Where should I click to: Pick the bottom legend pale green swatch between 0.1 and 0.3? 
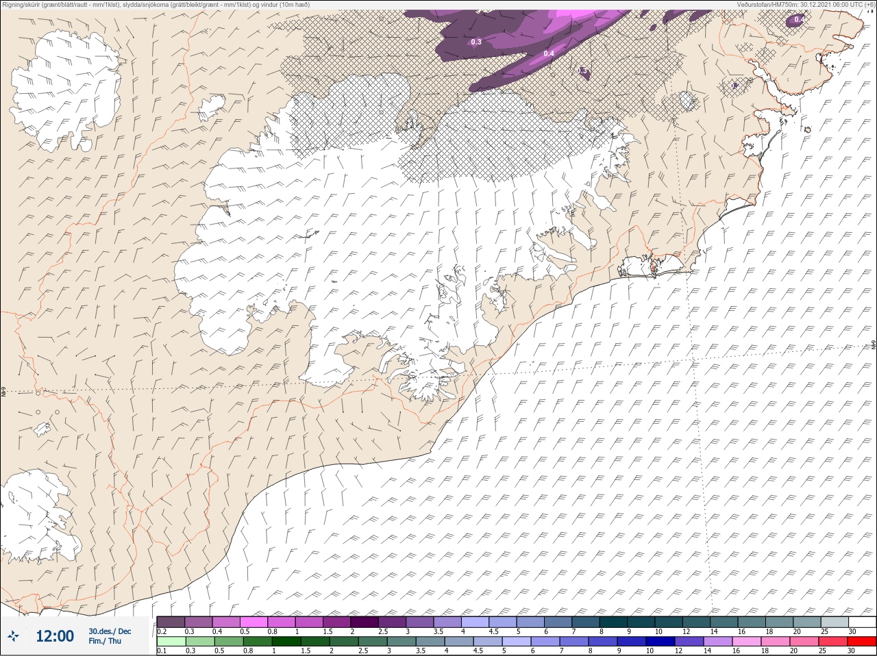pyautogui.click(x=171, y=642)
